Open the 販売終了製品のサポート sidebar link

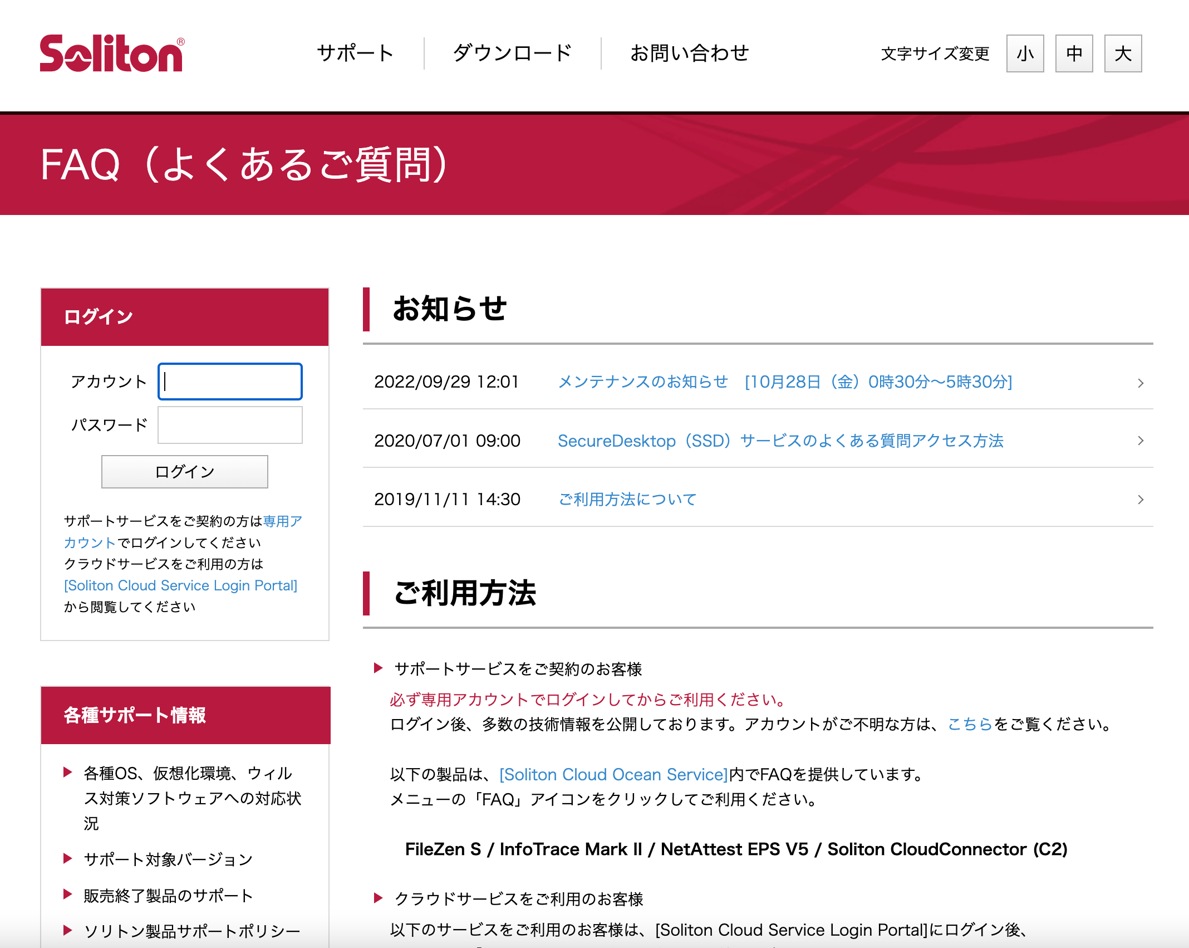pos(168,895)
